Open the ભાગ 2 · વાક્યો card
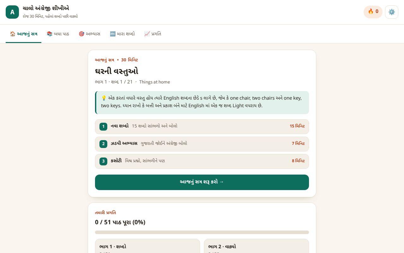This screenshot has height=253, width=404. [x=256, y=246]
